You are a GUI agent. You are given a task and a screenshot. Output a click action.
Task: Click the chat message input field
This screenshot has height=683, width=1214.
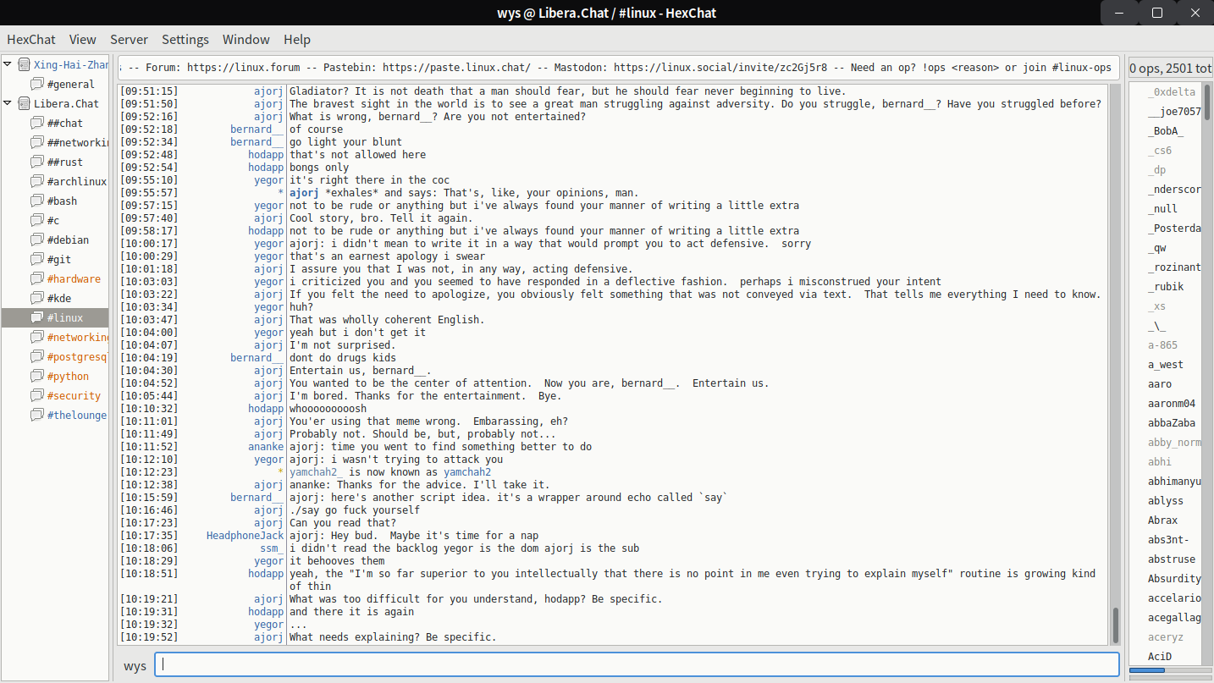click(635, 665)
